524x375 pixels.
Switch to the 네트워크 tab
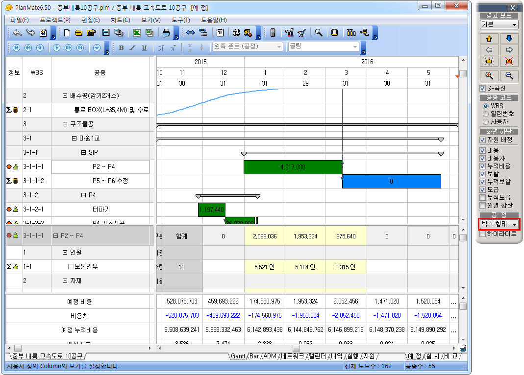pyautogui.click(x=293, y=356)
